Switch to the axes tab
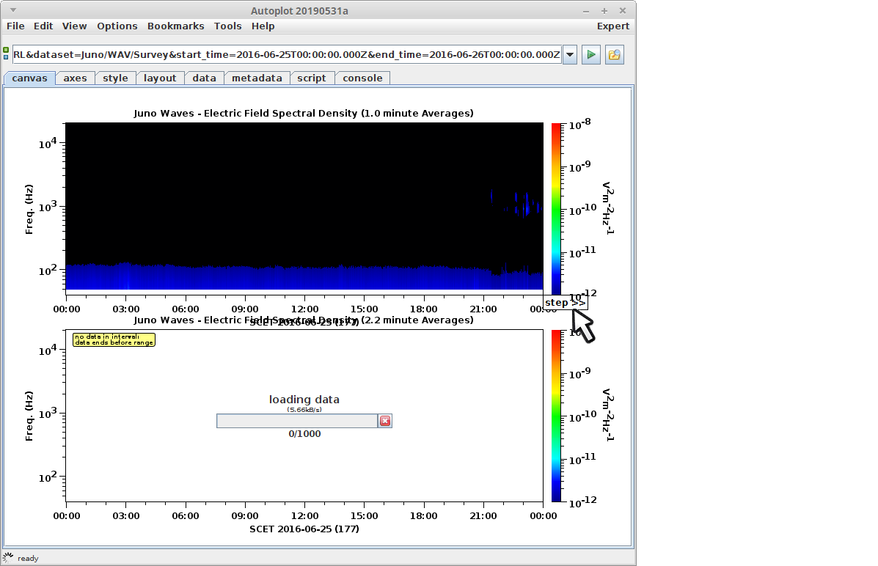Screen dimensions: 878x566 75,78
